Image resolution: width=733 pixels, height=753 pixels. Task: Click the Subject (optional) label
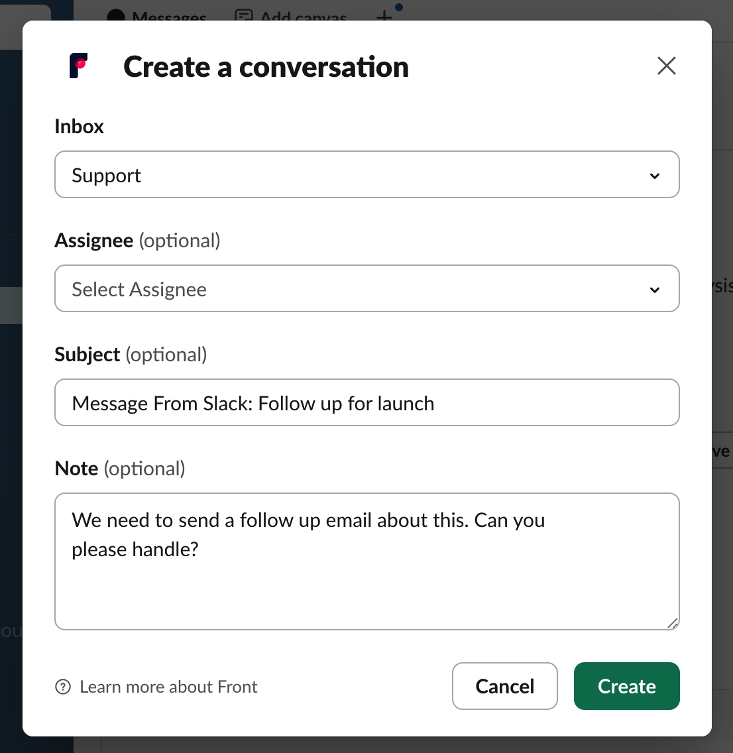coord(131,355)
